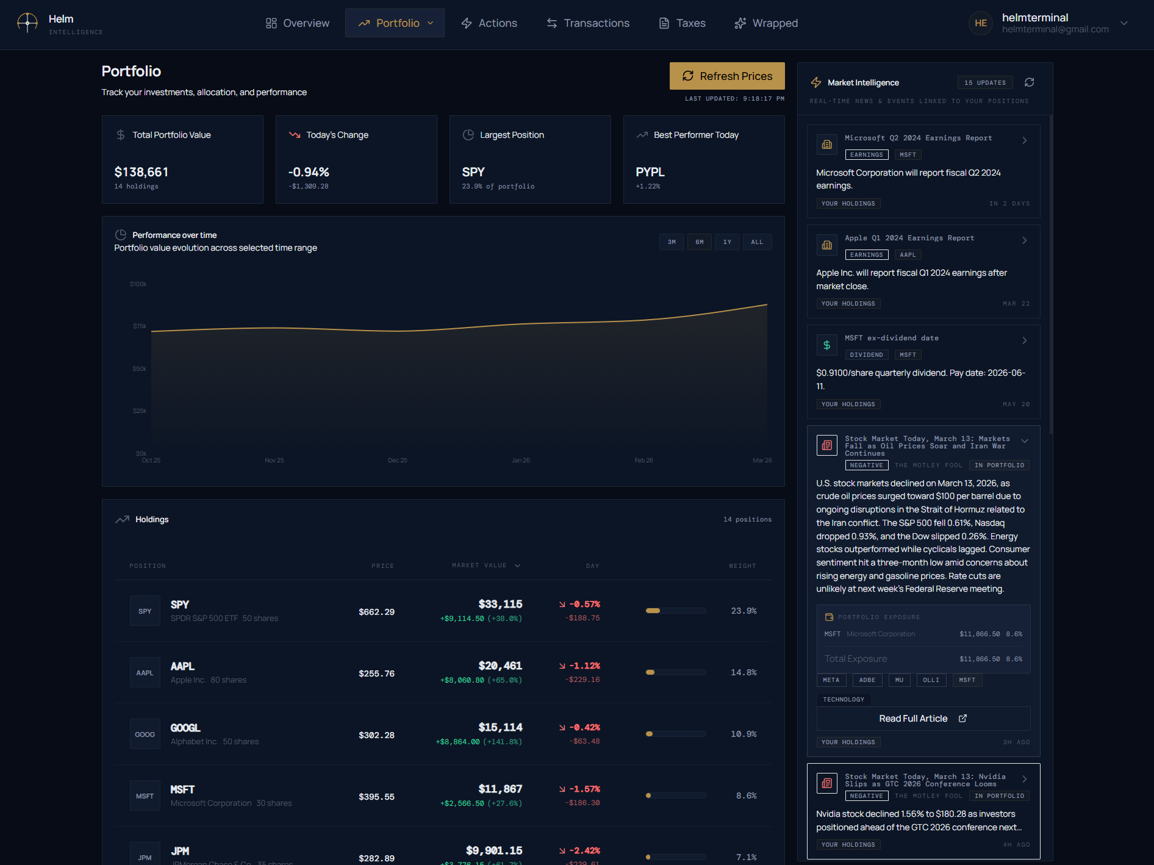Screen dimensions: 1154x865
Task: Open the Portfolio menu tab
Action: [395, 23]
